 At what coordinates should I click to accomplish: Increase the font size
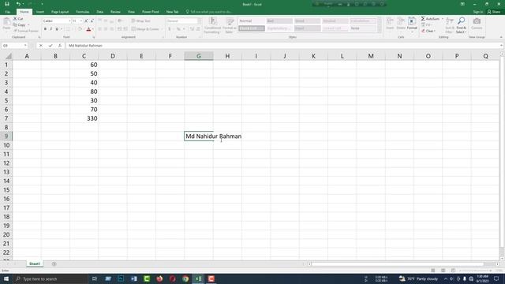pos(86,21)
